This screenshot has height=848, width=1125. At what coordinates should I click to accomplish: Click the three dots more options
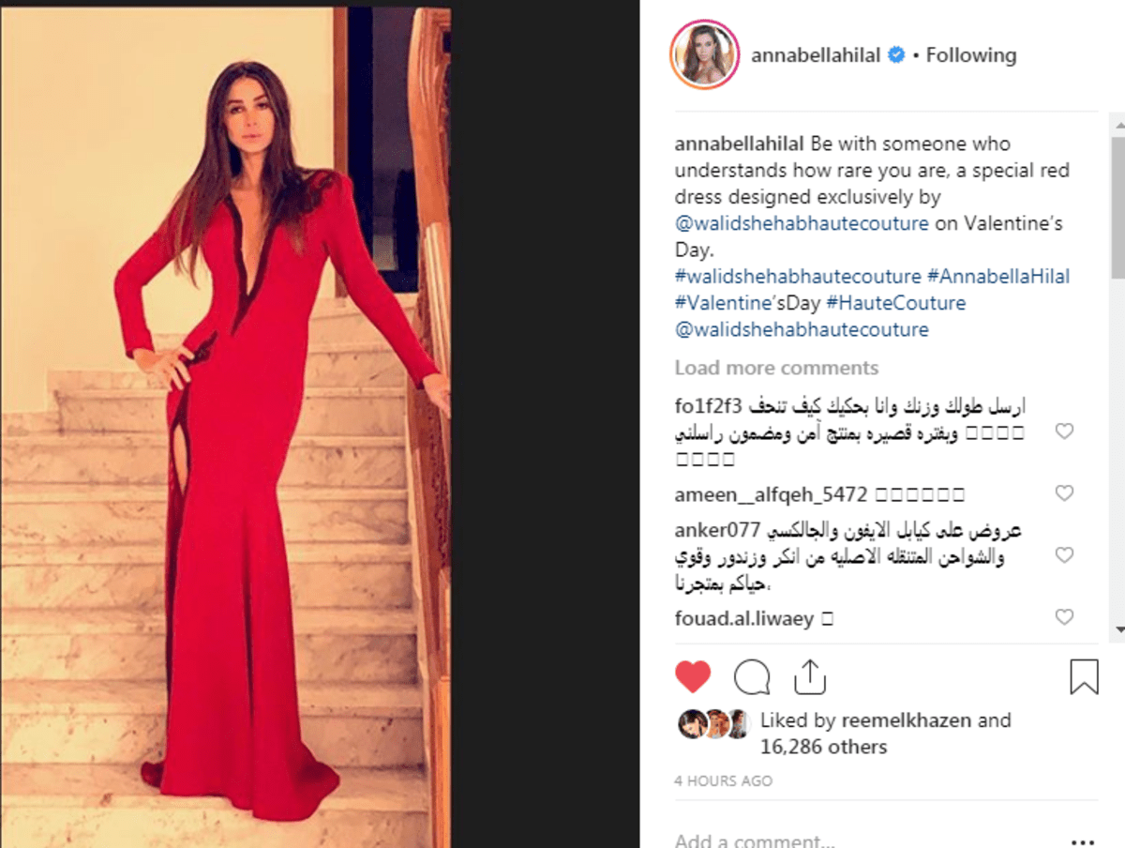tap(1084, 840)
